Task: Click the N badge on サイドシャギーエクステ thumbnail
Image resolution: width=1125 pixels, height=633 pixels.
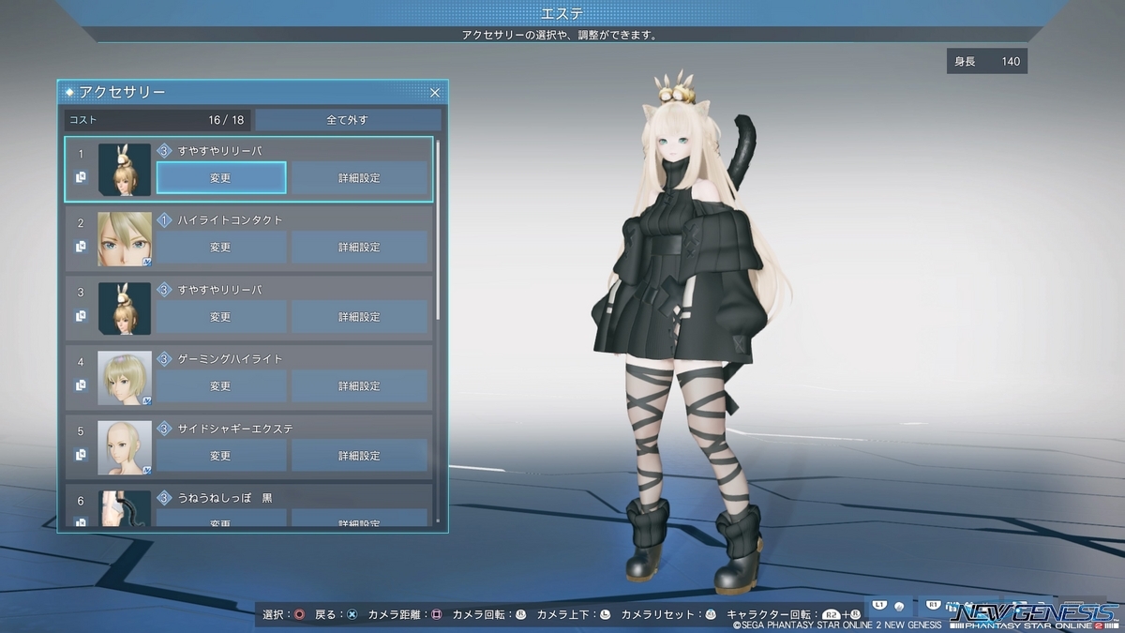Action: 147,470
